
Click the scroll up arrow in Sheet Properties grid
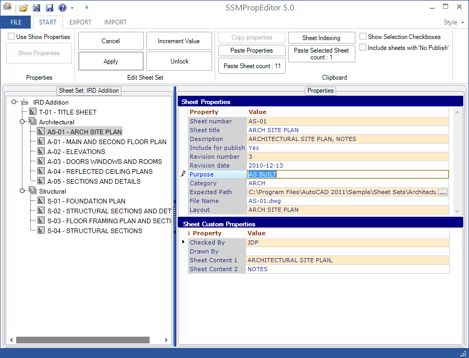click(x=457, y=112)
